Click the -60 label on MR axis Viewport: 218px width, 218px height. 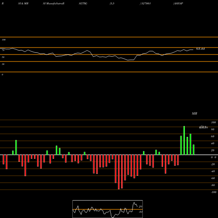point(213,178)
